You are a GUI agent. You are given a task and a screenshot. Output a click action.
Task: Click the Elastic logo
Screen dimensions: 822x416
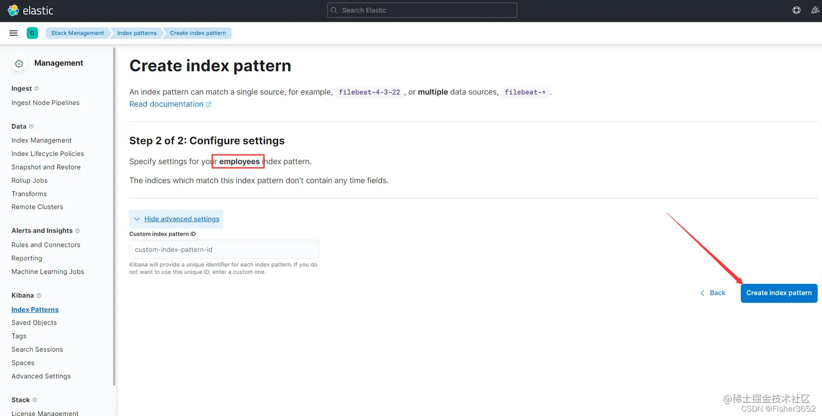(x=30, y=10)
